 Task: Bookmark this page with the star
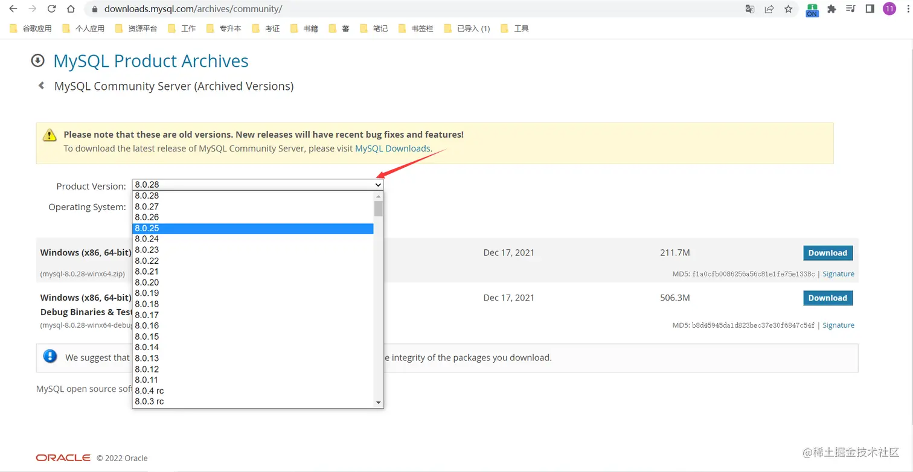tap(789, 9)
